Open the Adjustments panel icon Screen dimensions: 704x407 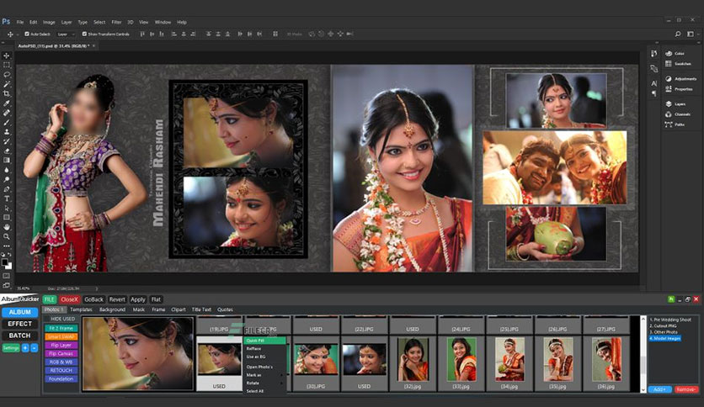669,78
